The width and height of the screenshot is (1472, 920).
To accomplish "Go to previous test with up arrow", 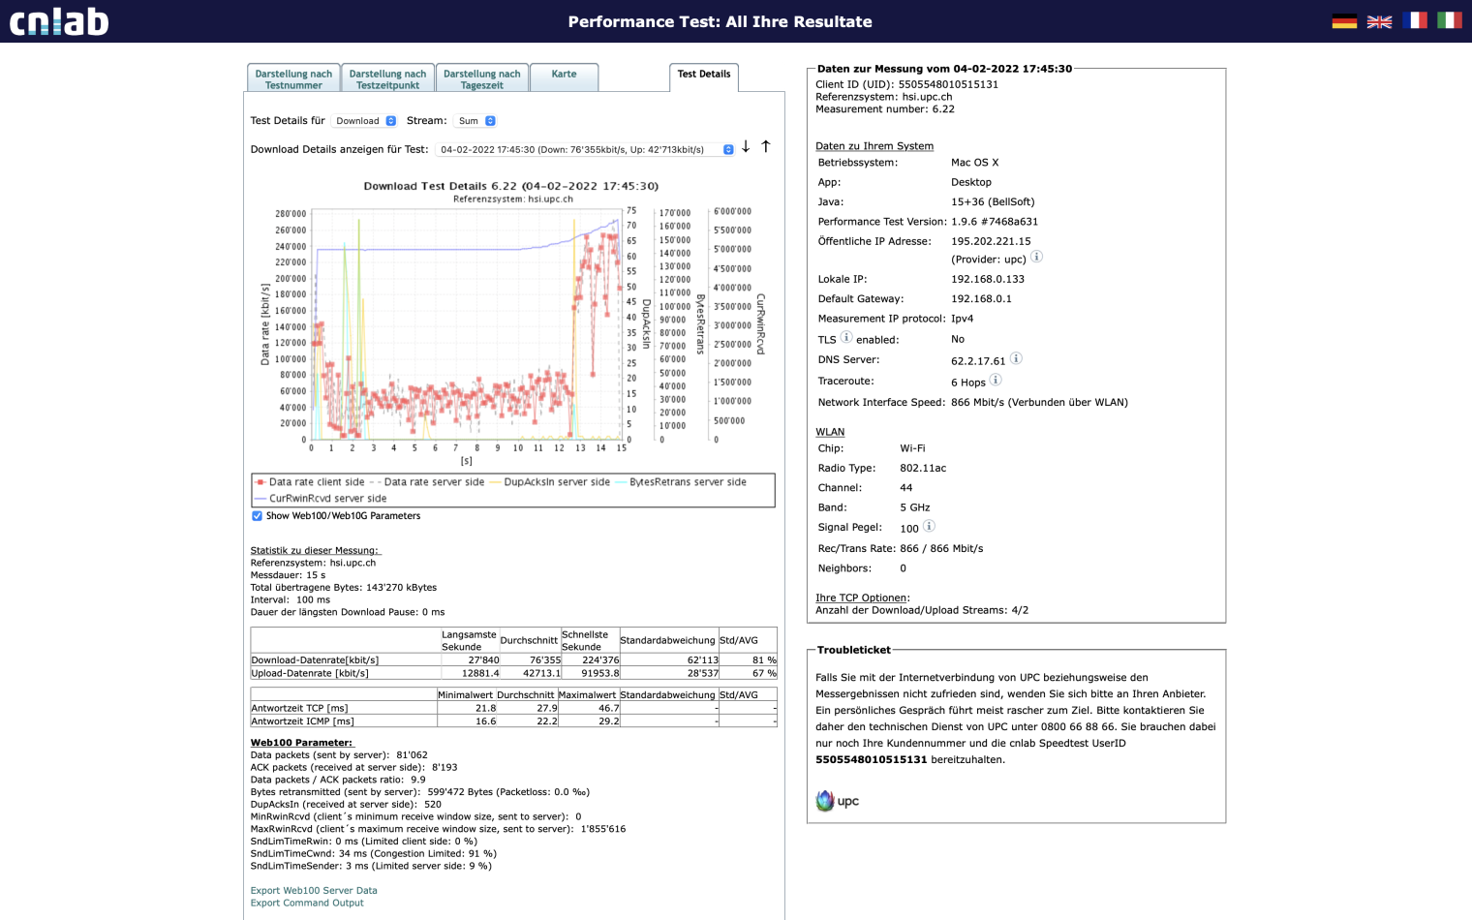I will click(x=766, y=147).
